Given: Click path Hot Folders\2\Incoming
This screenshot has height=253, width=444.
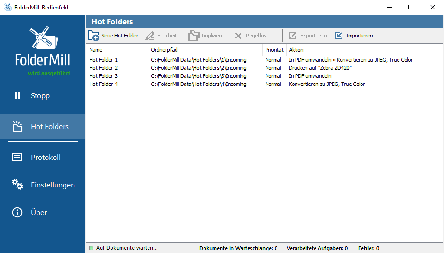Looking at the screenshot, I should coord(198,68).
